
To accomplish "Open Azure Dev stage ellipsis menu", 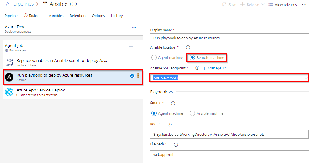I will (134, 28).
